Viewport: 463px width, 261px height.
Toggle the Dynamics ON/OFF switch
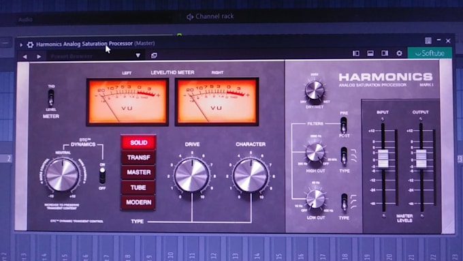click(102, 176)
